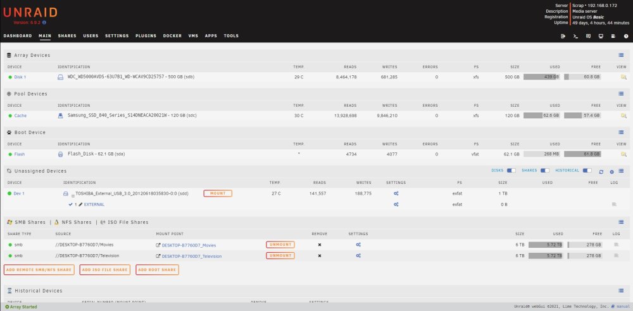Unmount the DESKTOP-B7760D7_Television share
633x311 pixels.
pyautogui.click(x=280, y=256)
